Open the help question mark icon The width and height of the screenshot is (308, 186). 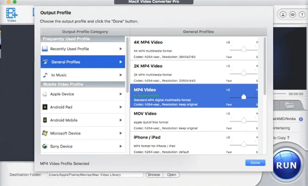tap(302, 14)
